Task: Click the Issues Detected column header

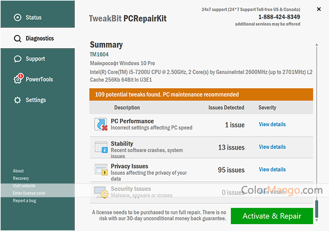Action: [226, 107]
